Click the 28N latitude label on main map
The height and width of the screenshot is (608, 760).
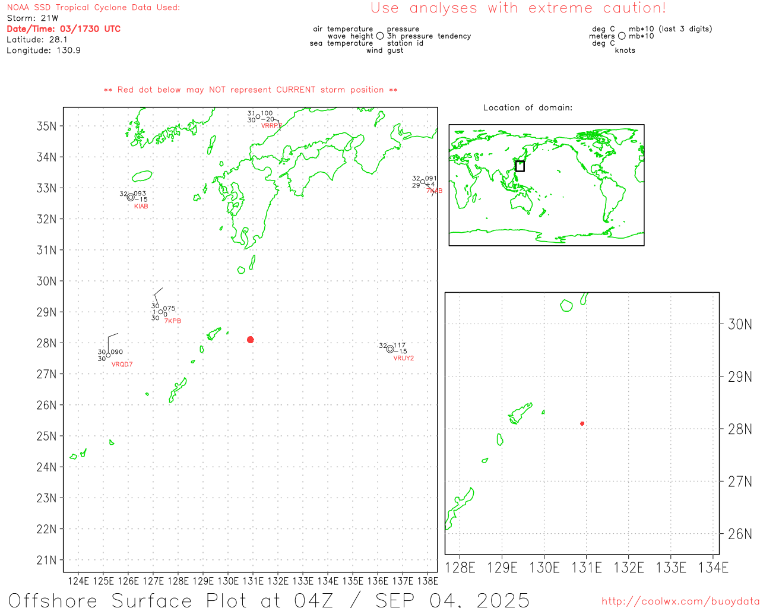pos(47,343)
